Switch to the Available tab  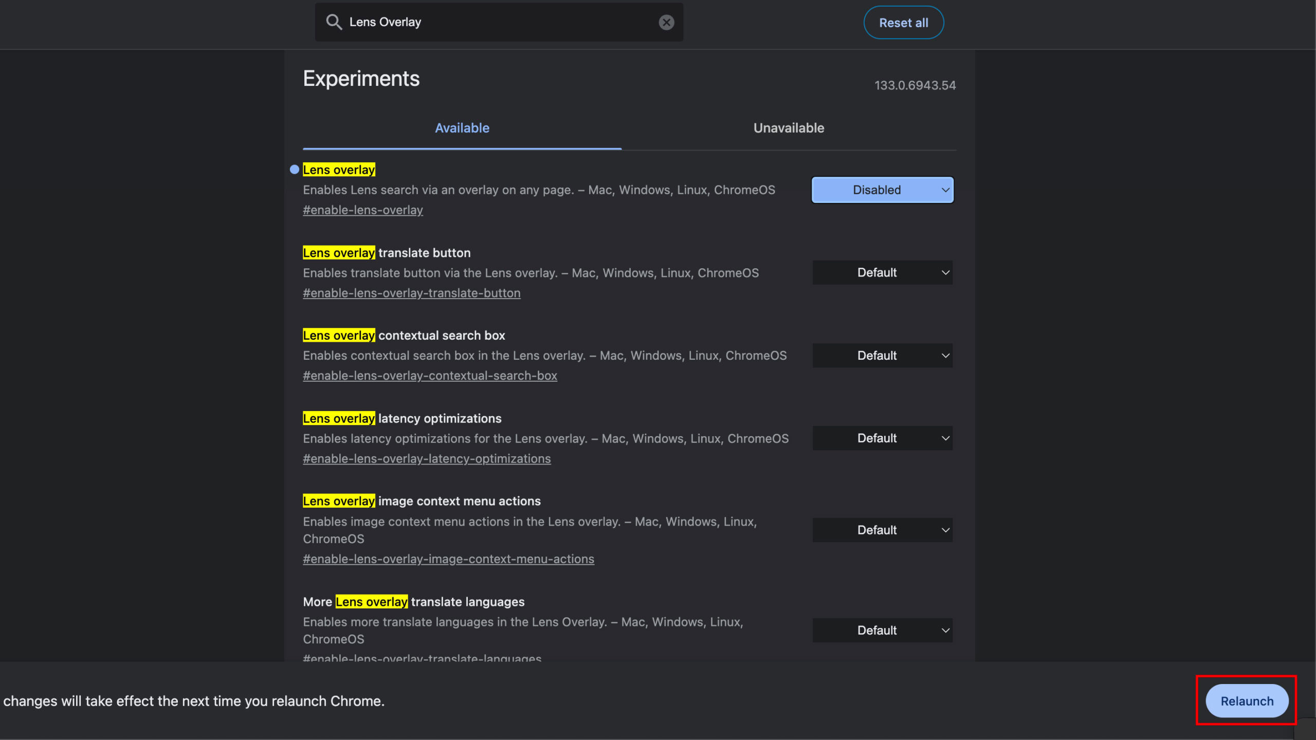(x=462, y=128)
